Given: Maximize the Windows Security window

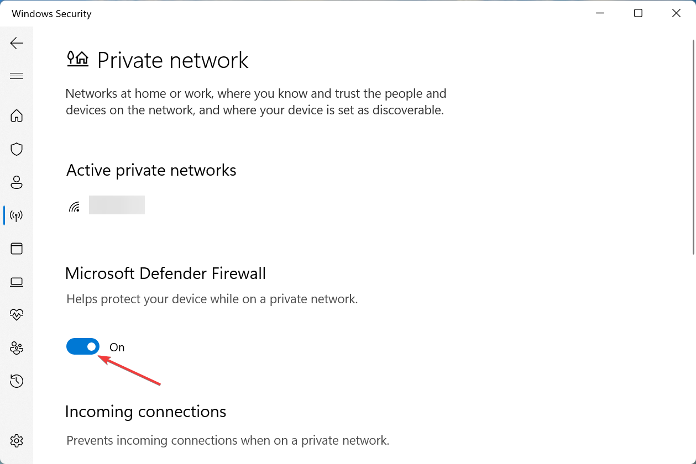Looking at the screenshot, I should click(x=638, y=13).
